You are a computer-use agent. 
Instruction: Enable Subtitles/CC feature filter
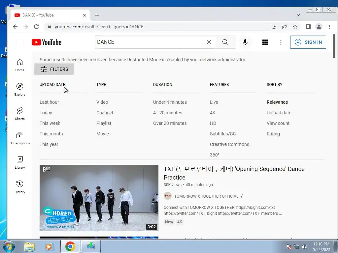(223, 134)
